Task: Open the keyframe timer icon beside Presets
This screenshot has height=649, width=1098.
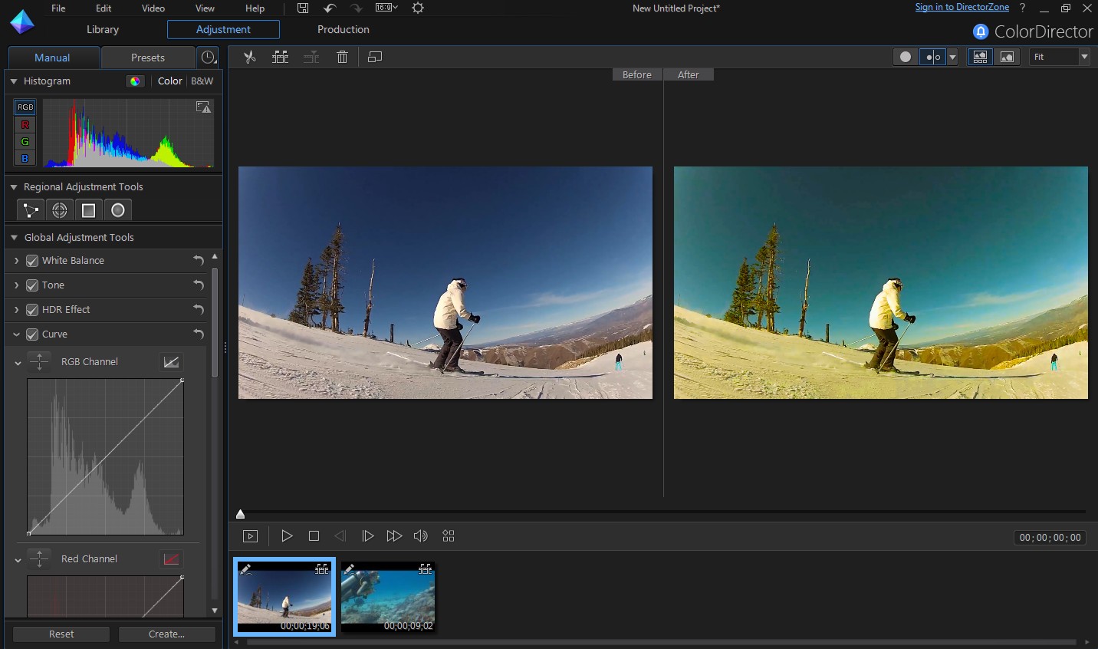Action: point(208,58)
